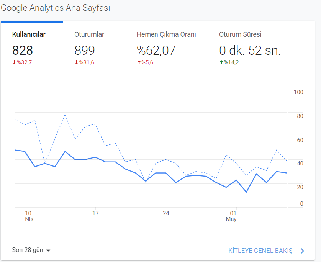Click the Google Analytics Ana Sayfası heading
This screenshot has height=262, width=321.
[x=55, y=8]
